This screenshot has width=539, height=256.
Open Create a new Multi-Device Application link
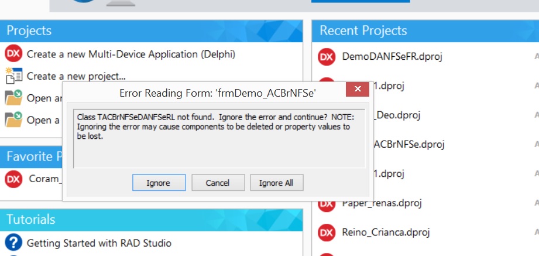tap(131, 54)
